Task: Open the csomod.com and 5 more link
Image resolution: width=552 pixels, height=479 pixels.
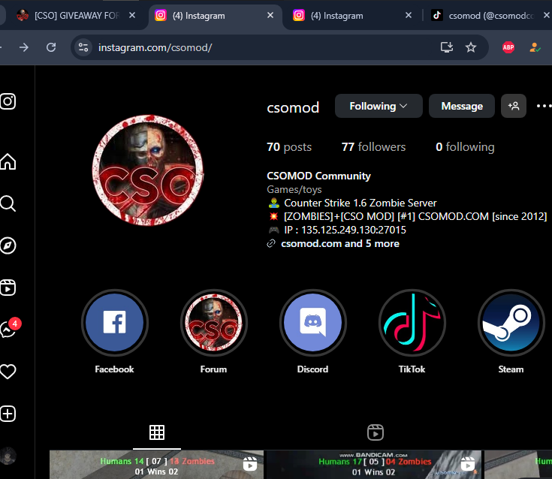Action: [339, 243]
